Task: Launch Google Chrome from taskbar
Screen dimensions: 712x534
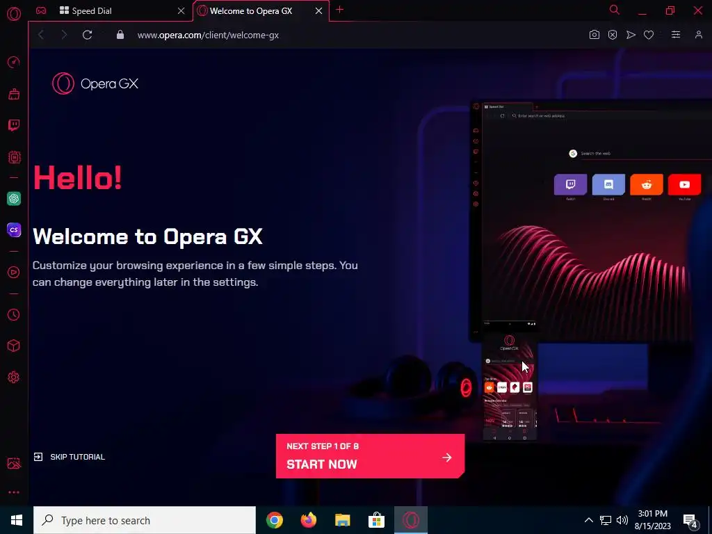Action: tap(274, 520)
